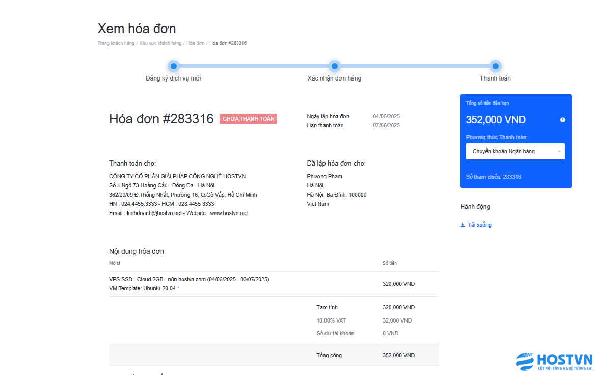595x375 pixels.
Task: Select the Xác nhận đơn hàng step dot
Action: 334,66
